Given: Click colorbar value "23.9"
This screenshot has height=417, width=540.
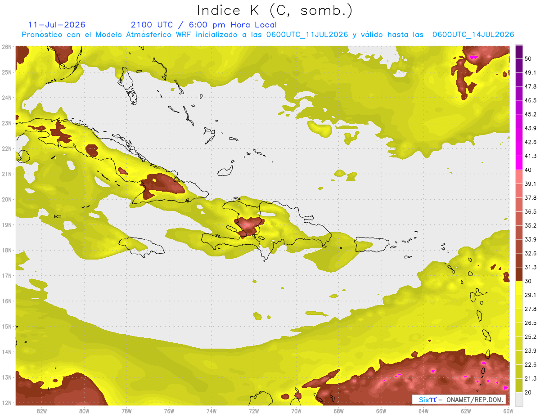Looking at the screenshot, I should [x=530, y=350].
